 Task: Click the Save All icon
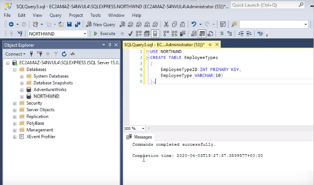coord(77,24)
